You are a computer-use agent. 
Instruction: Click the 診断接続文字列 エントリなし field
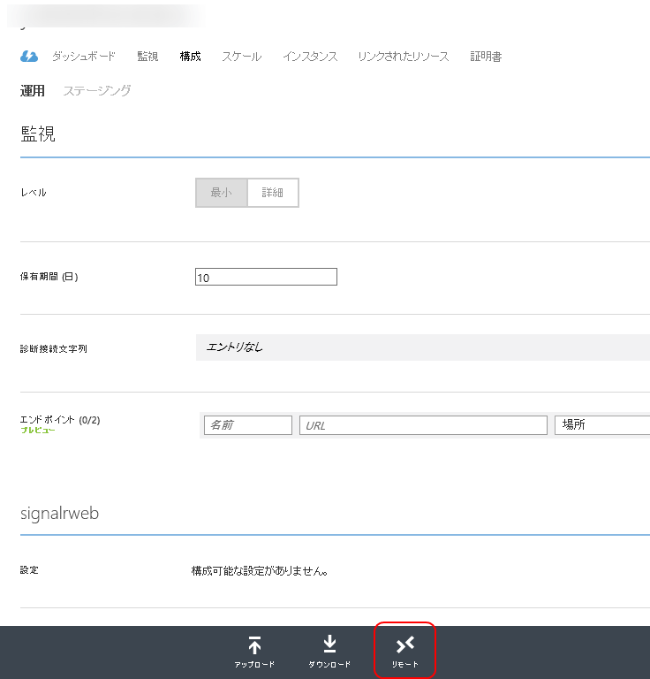422,347
